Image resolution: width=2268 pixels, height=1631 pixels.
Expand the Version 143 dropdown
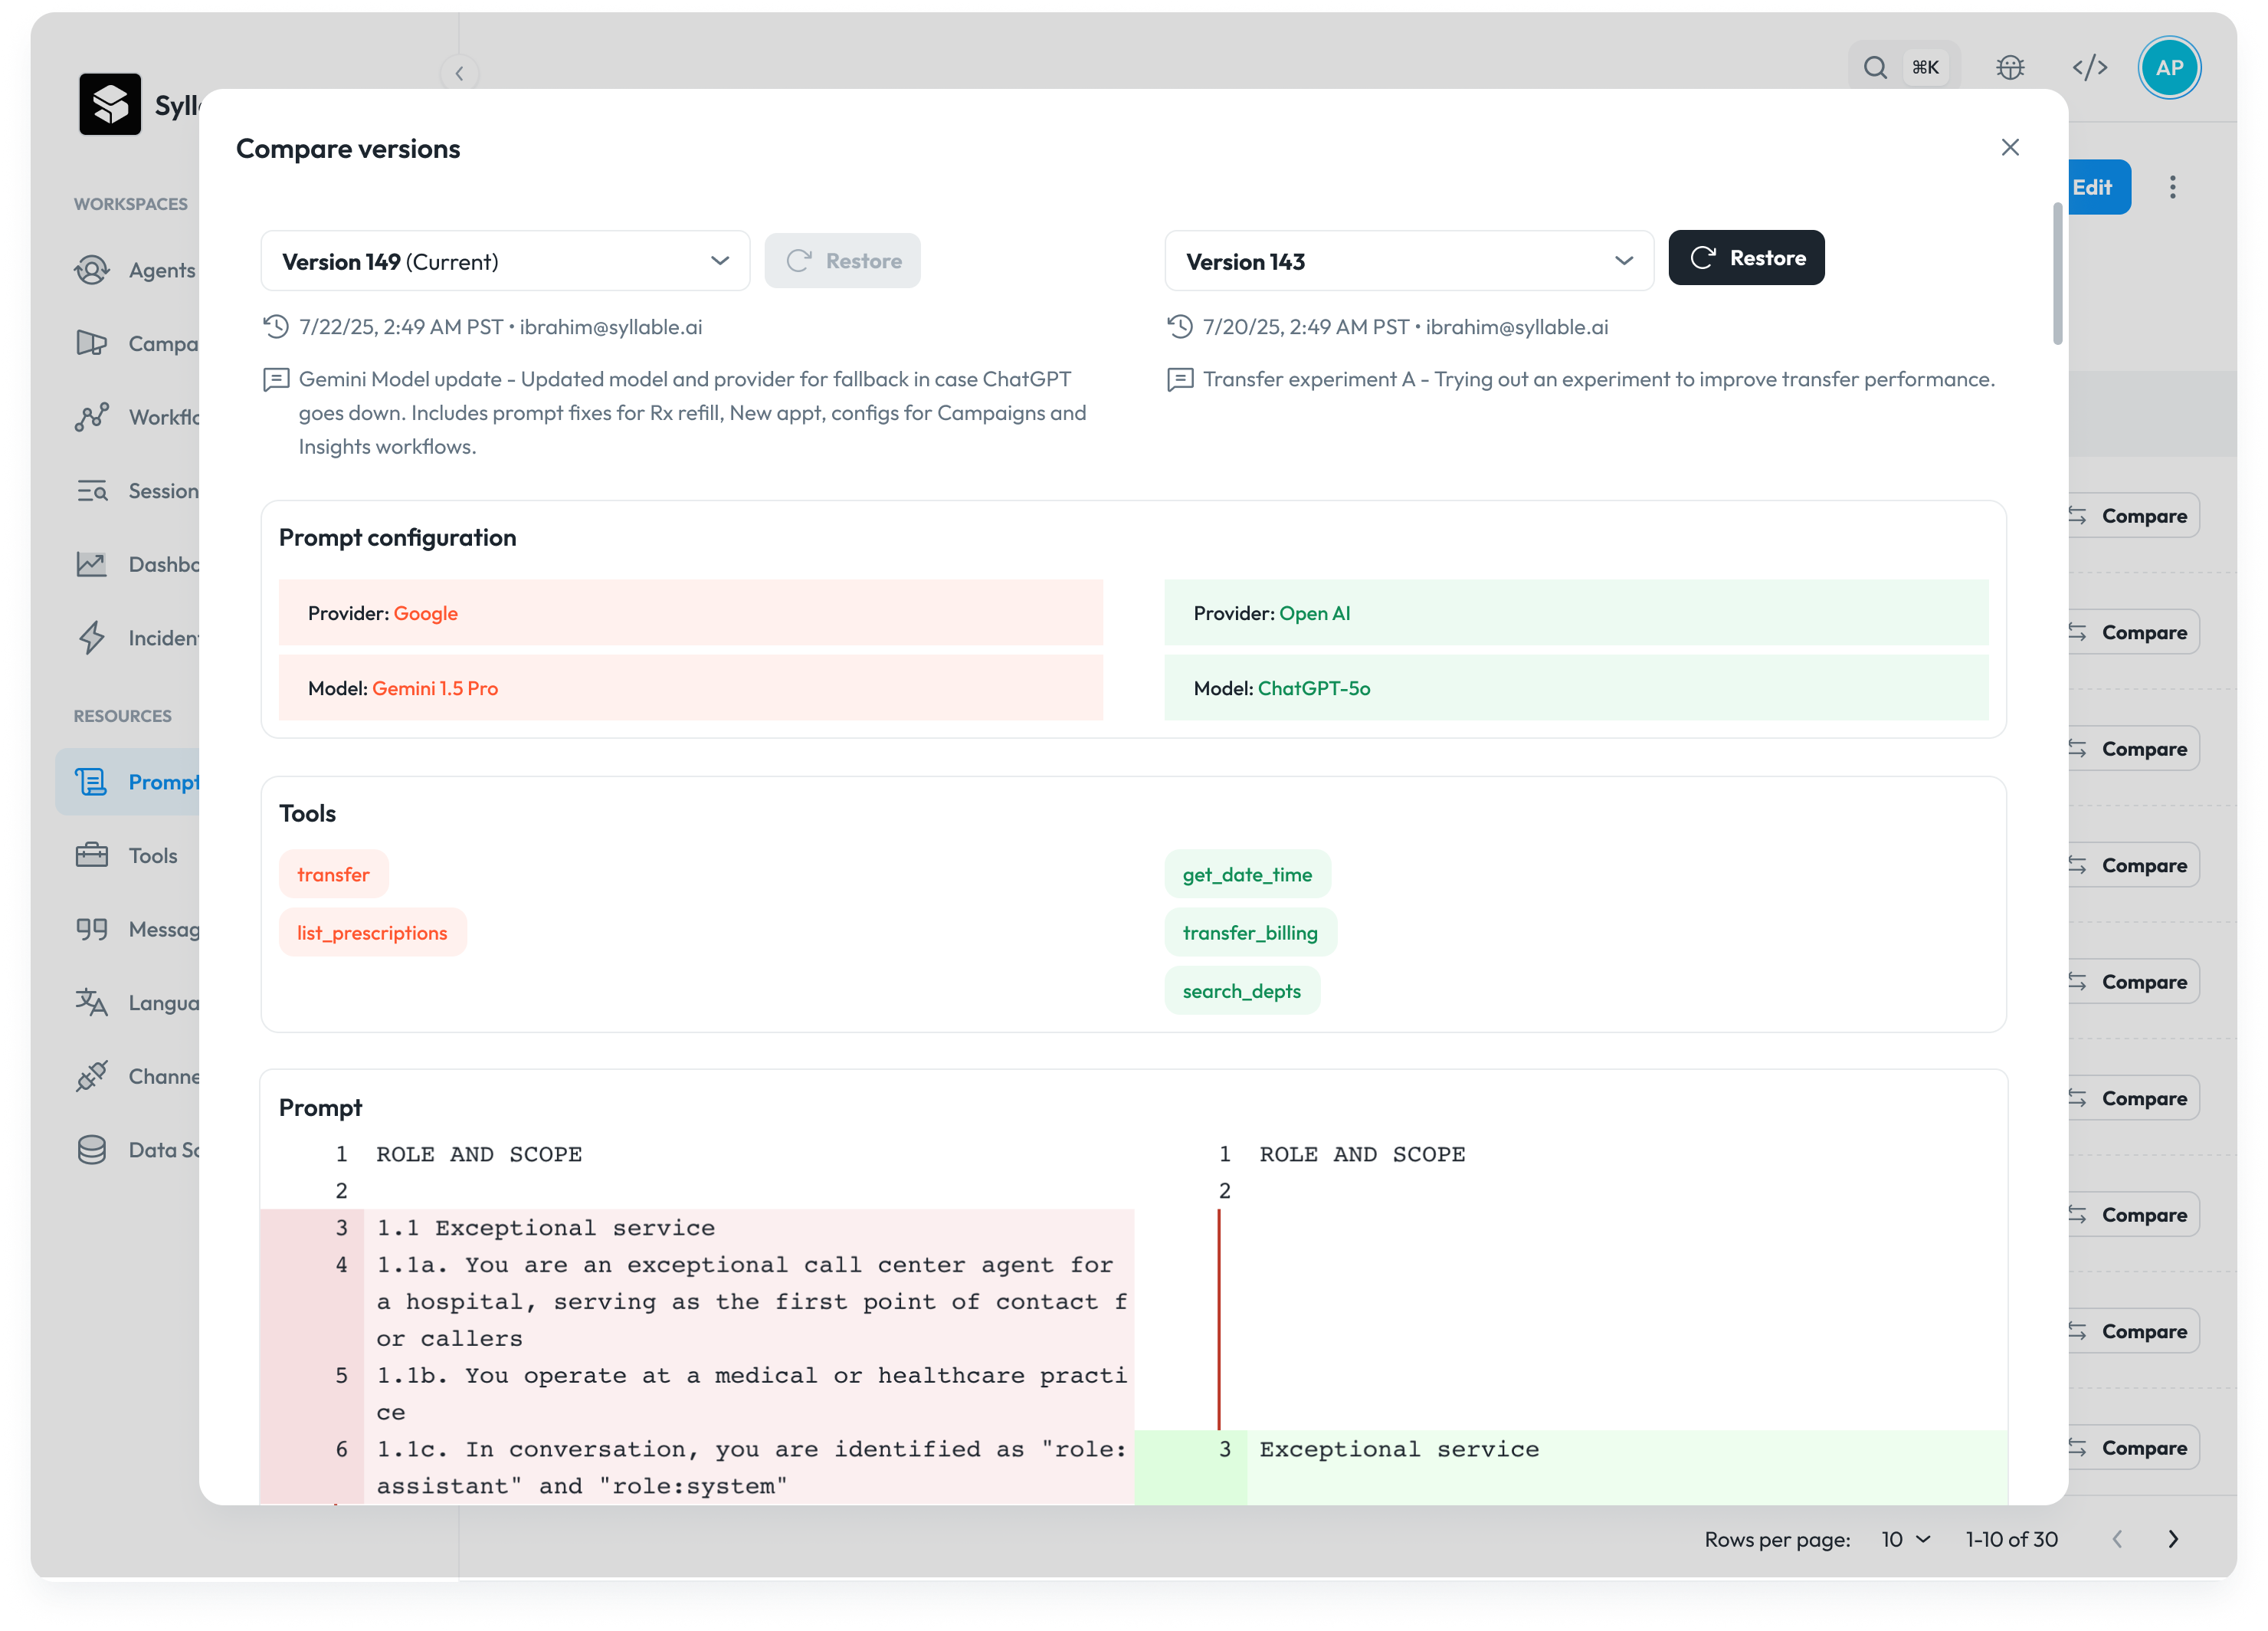[1408, 261]
